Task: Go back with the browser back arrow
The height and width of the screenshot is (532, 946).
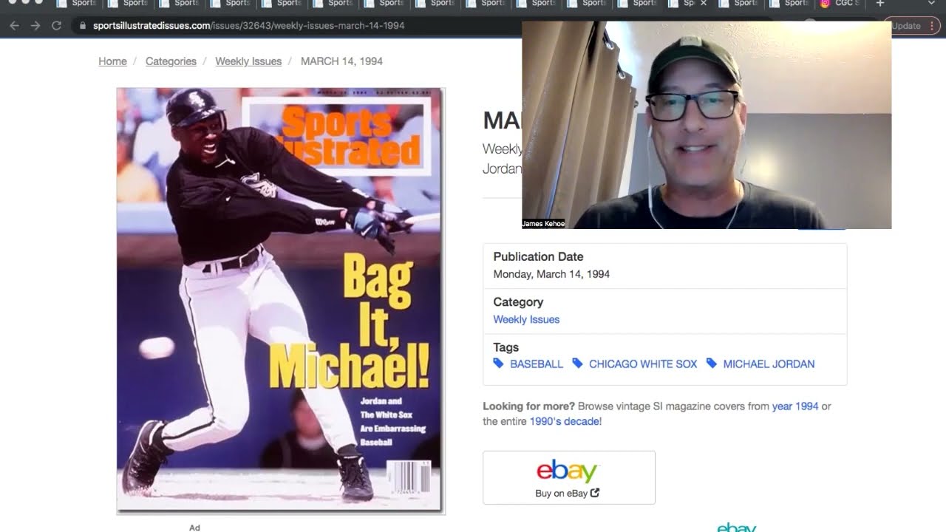Action: pyautogui.click(x=15, y=26)
